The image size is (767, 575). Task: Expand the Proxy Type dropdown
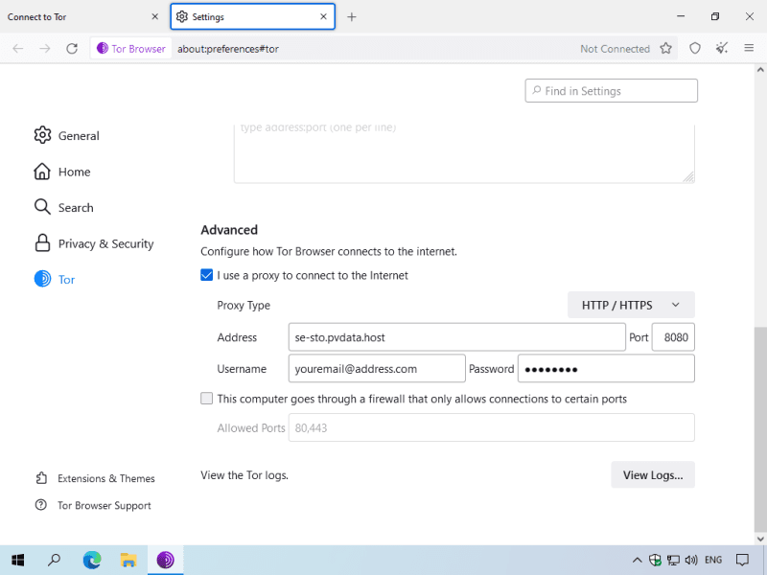click(x=631, y=305)
